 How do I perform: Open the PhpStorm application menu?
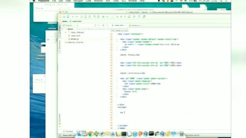pyautogui.click(x=43, y=1)
